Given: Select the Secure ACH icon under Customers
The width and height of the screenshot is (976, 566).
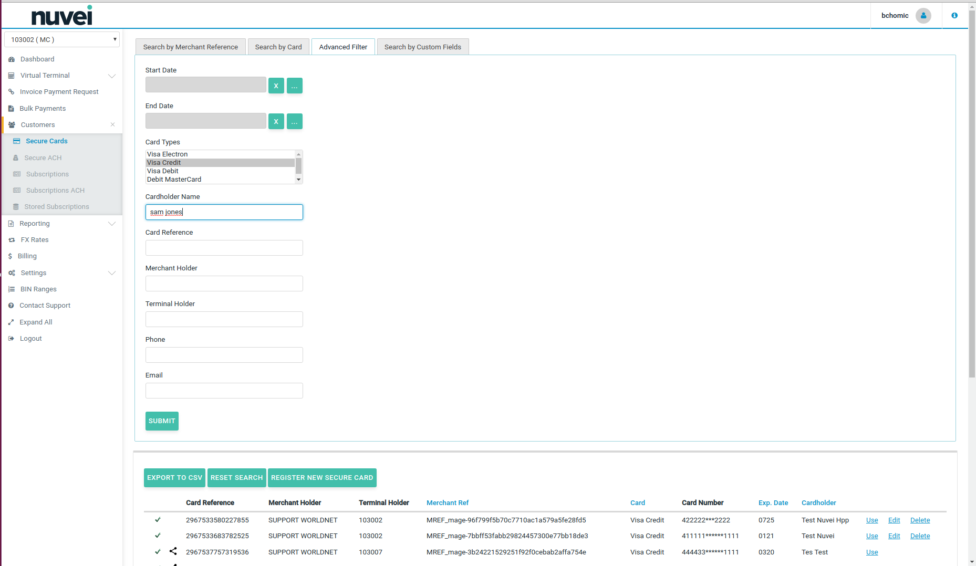Looking at the screenshot, I should [x=17, y=158].
